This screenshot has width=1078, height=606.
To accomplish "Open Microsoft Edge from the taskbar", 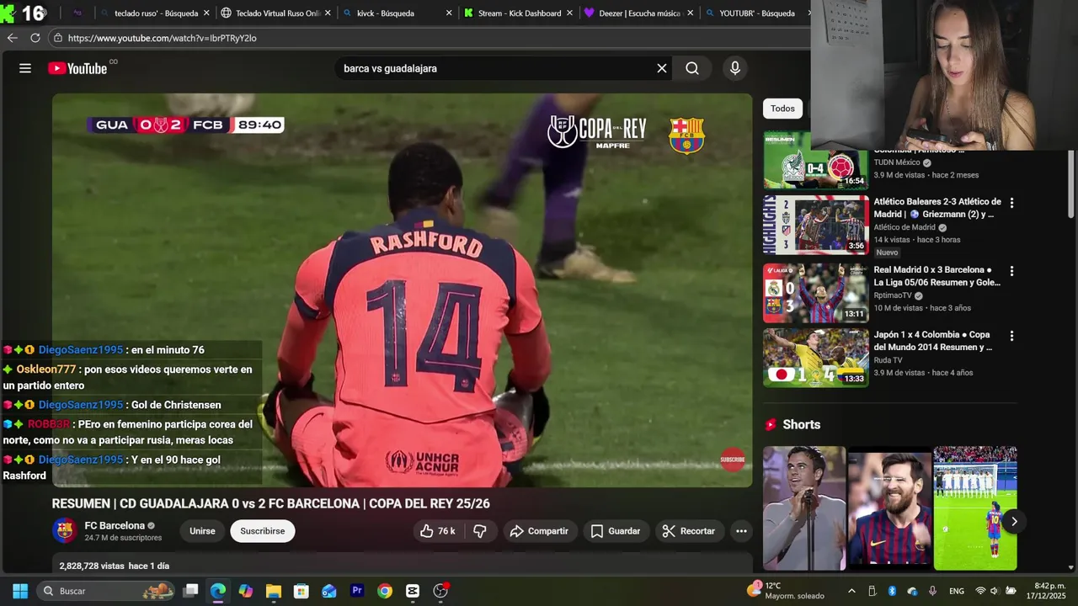I will pos(218,591).
